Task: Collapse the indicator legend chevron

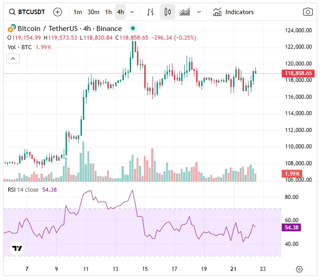Action: (x=13, y=59)
